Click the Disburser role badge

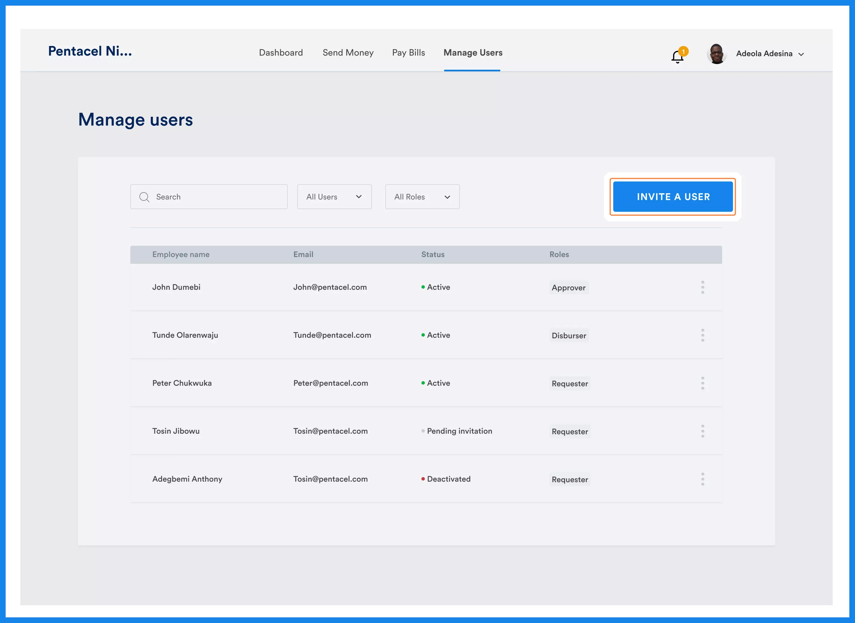[x=569, y=336]
